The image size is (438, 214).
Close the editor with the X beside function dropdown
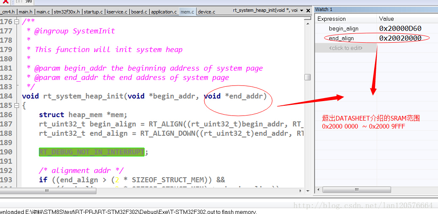(308, 11)
